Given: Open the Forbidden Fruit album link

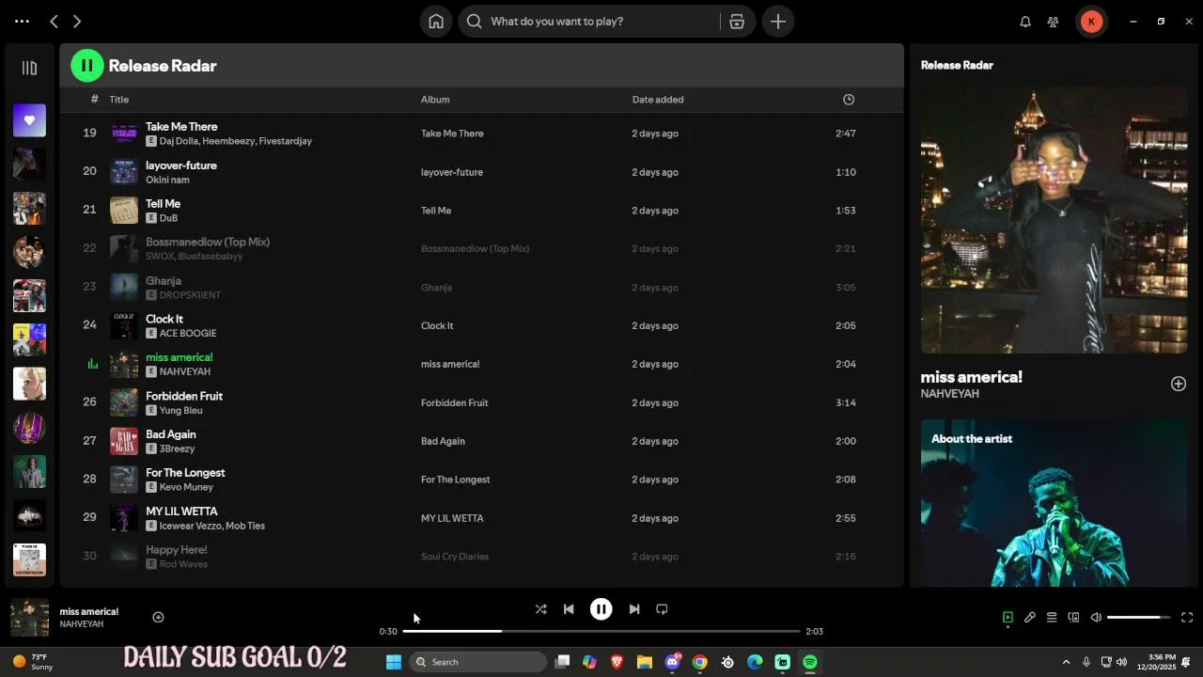Looking at the screenshot, I should click(454, 402).
